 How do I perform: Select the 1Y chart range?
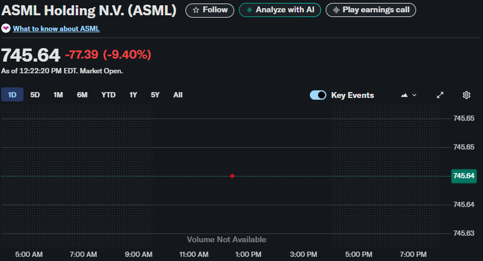(133, 95)
